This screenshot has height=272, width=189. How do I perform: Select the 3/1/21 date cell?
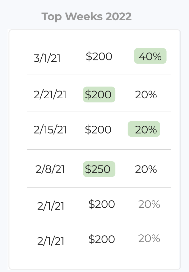point(47,58)
